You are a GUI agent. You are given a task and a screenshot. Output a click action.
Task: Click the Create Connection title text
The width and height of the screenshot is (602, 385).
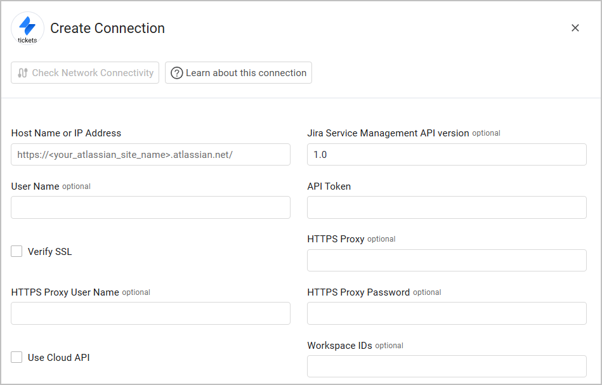107,29
